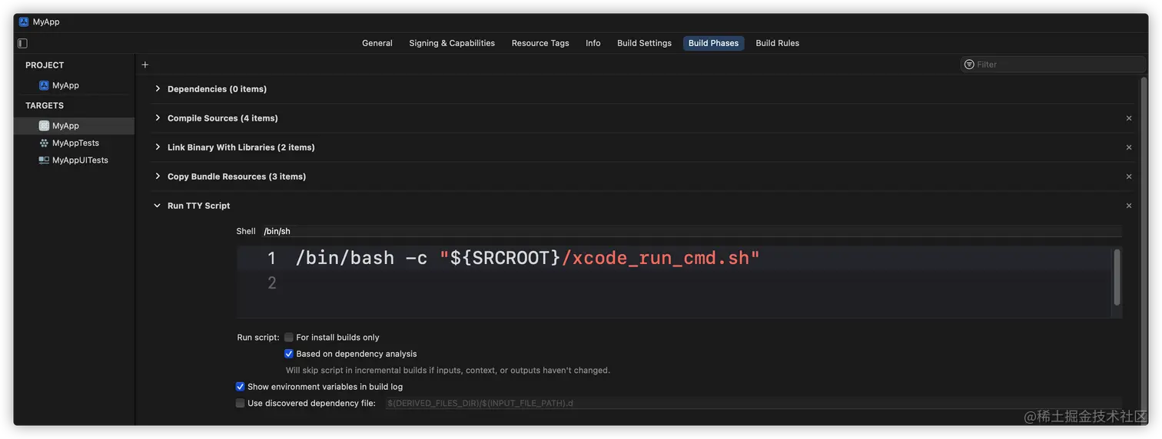
Task: Click the Will skip script hint text
Action: (448, 370)
